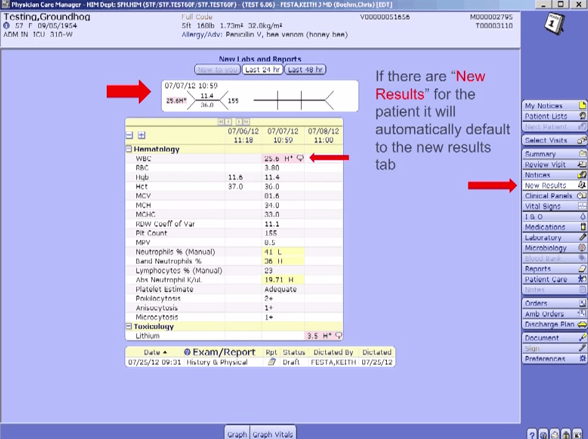Open Medications
This screenshot has height=439, width=588.
click(554, 227)
